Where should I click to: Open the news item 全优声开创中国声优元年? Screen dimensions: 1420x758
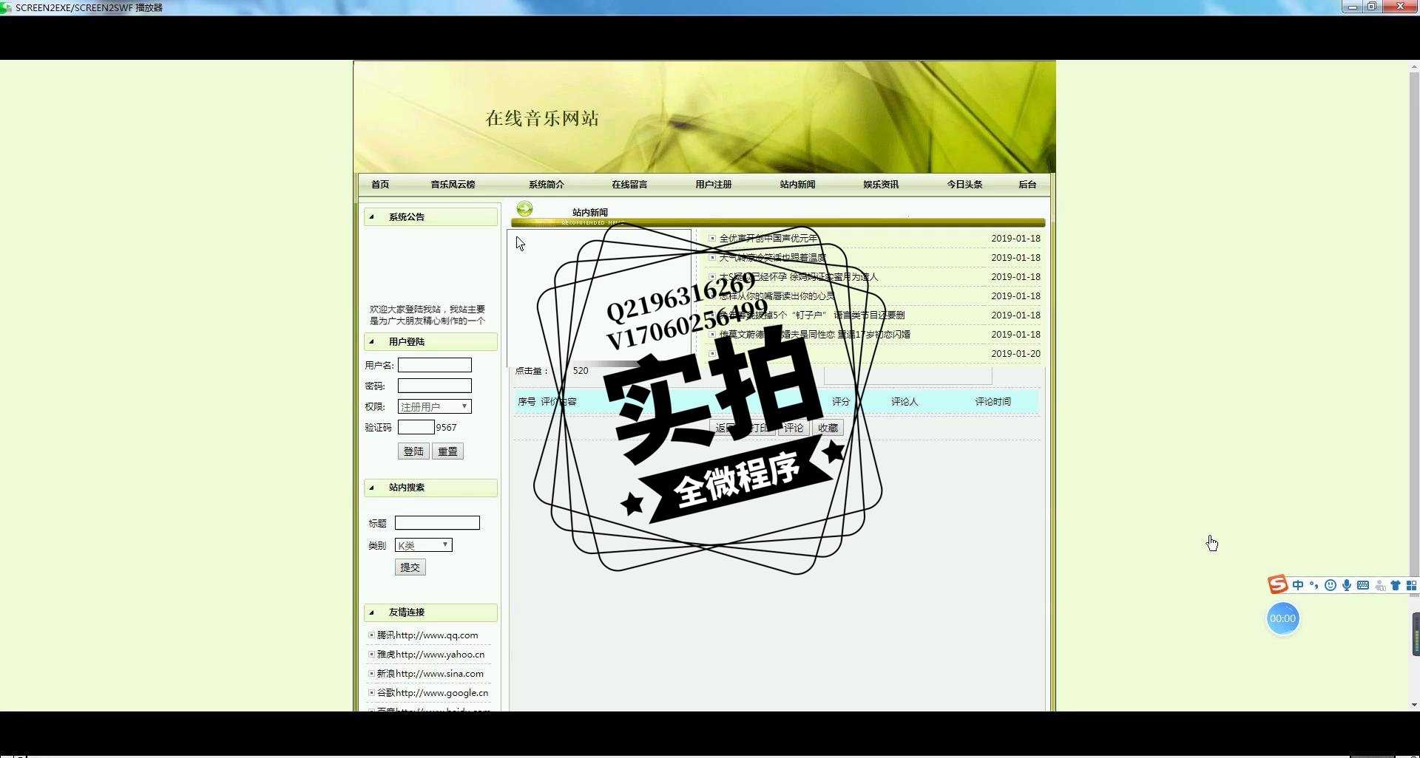coord(768,239)
